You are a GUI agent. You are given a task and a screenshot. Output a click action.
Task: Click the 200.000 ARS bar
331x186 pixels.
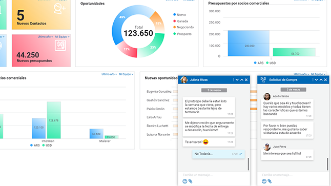click(249, 43)
